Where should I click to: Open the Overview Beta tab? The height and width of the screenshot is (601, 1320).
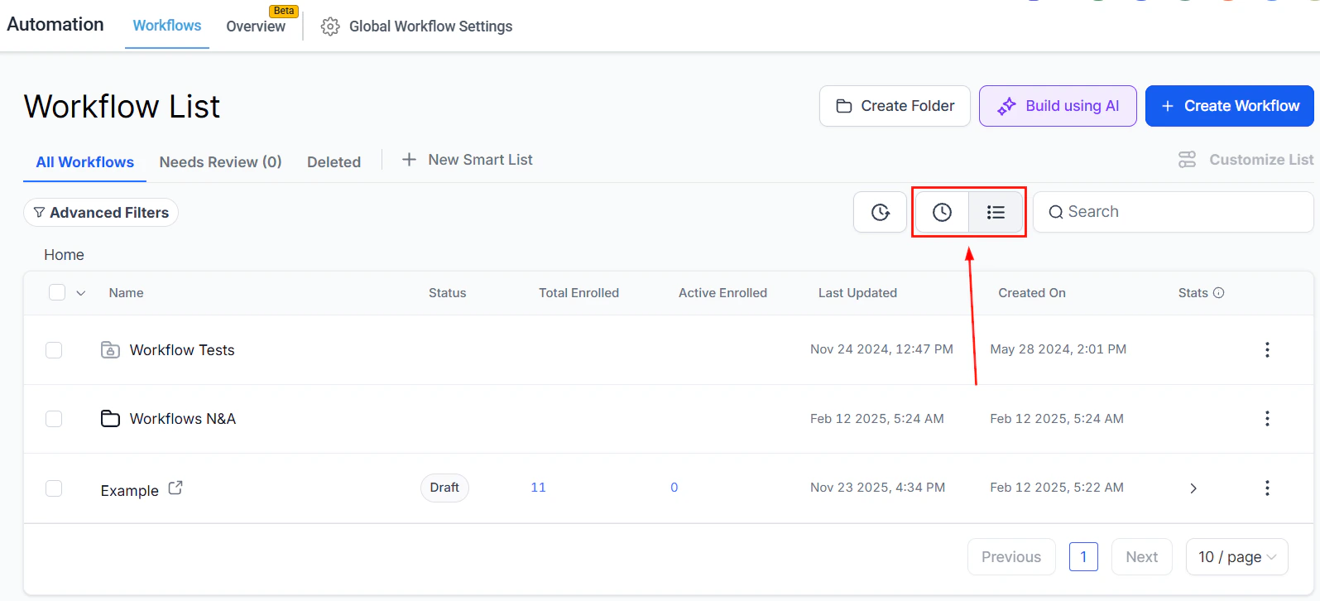[x=256, y=26]
